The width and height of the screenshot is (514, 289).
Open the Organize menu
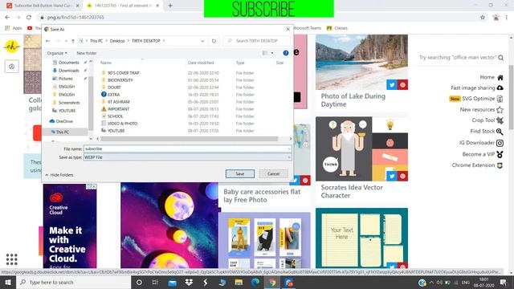click(57, 53)
